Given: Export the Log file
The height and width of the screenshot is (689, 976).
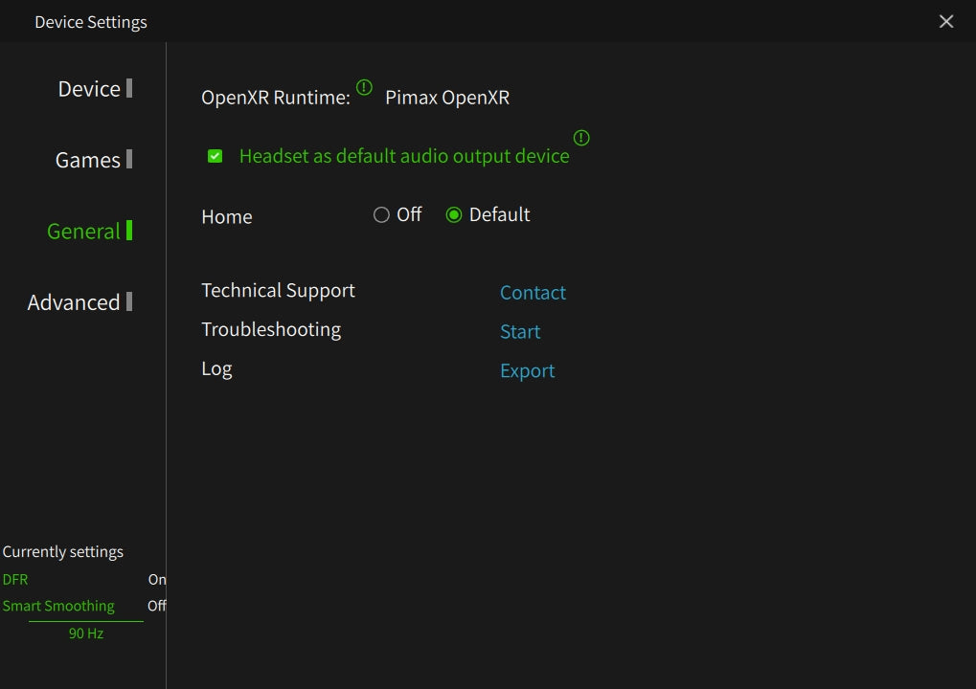Looking at the screenshot, I should click(x=527, y=371).
